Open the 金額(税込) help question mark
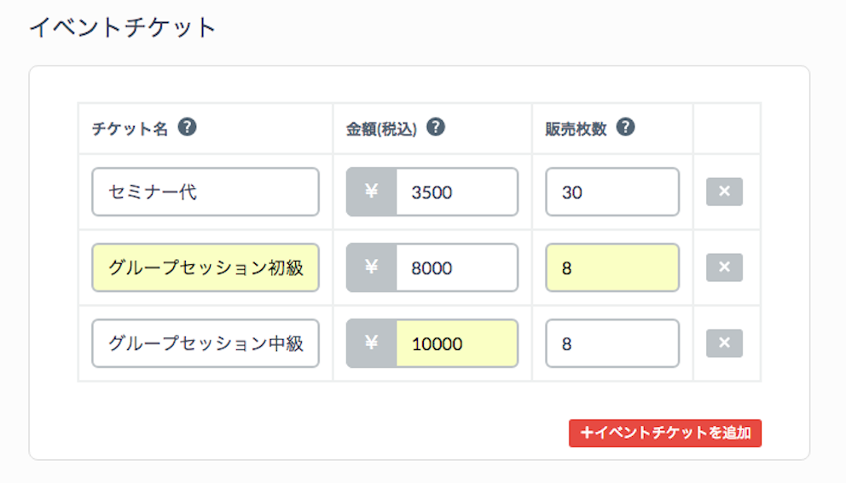Screen dimensions: 846x483 436,127
